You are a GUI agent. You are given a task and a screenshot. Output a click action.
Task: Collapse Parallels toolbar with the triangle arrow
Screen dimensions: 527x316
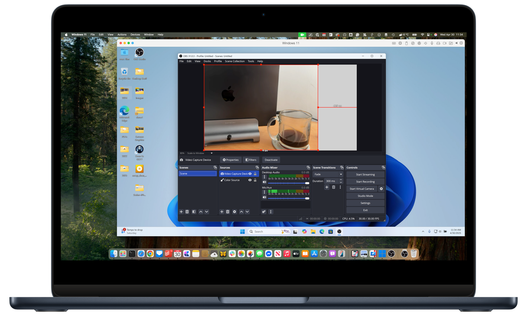click(x=456, y=43)
